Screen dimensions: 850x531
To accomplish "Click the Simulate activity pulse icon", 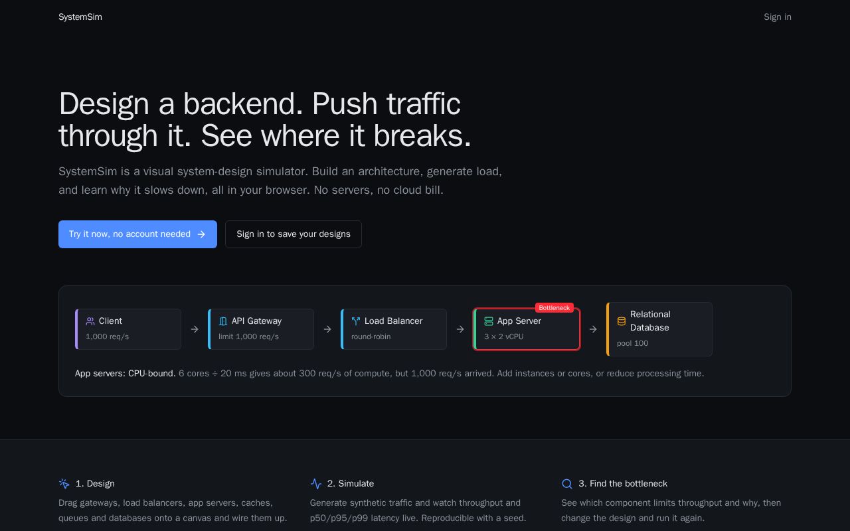I will click(x=316, y=484).
